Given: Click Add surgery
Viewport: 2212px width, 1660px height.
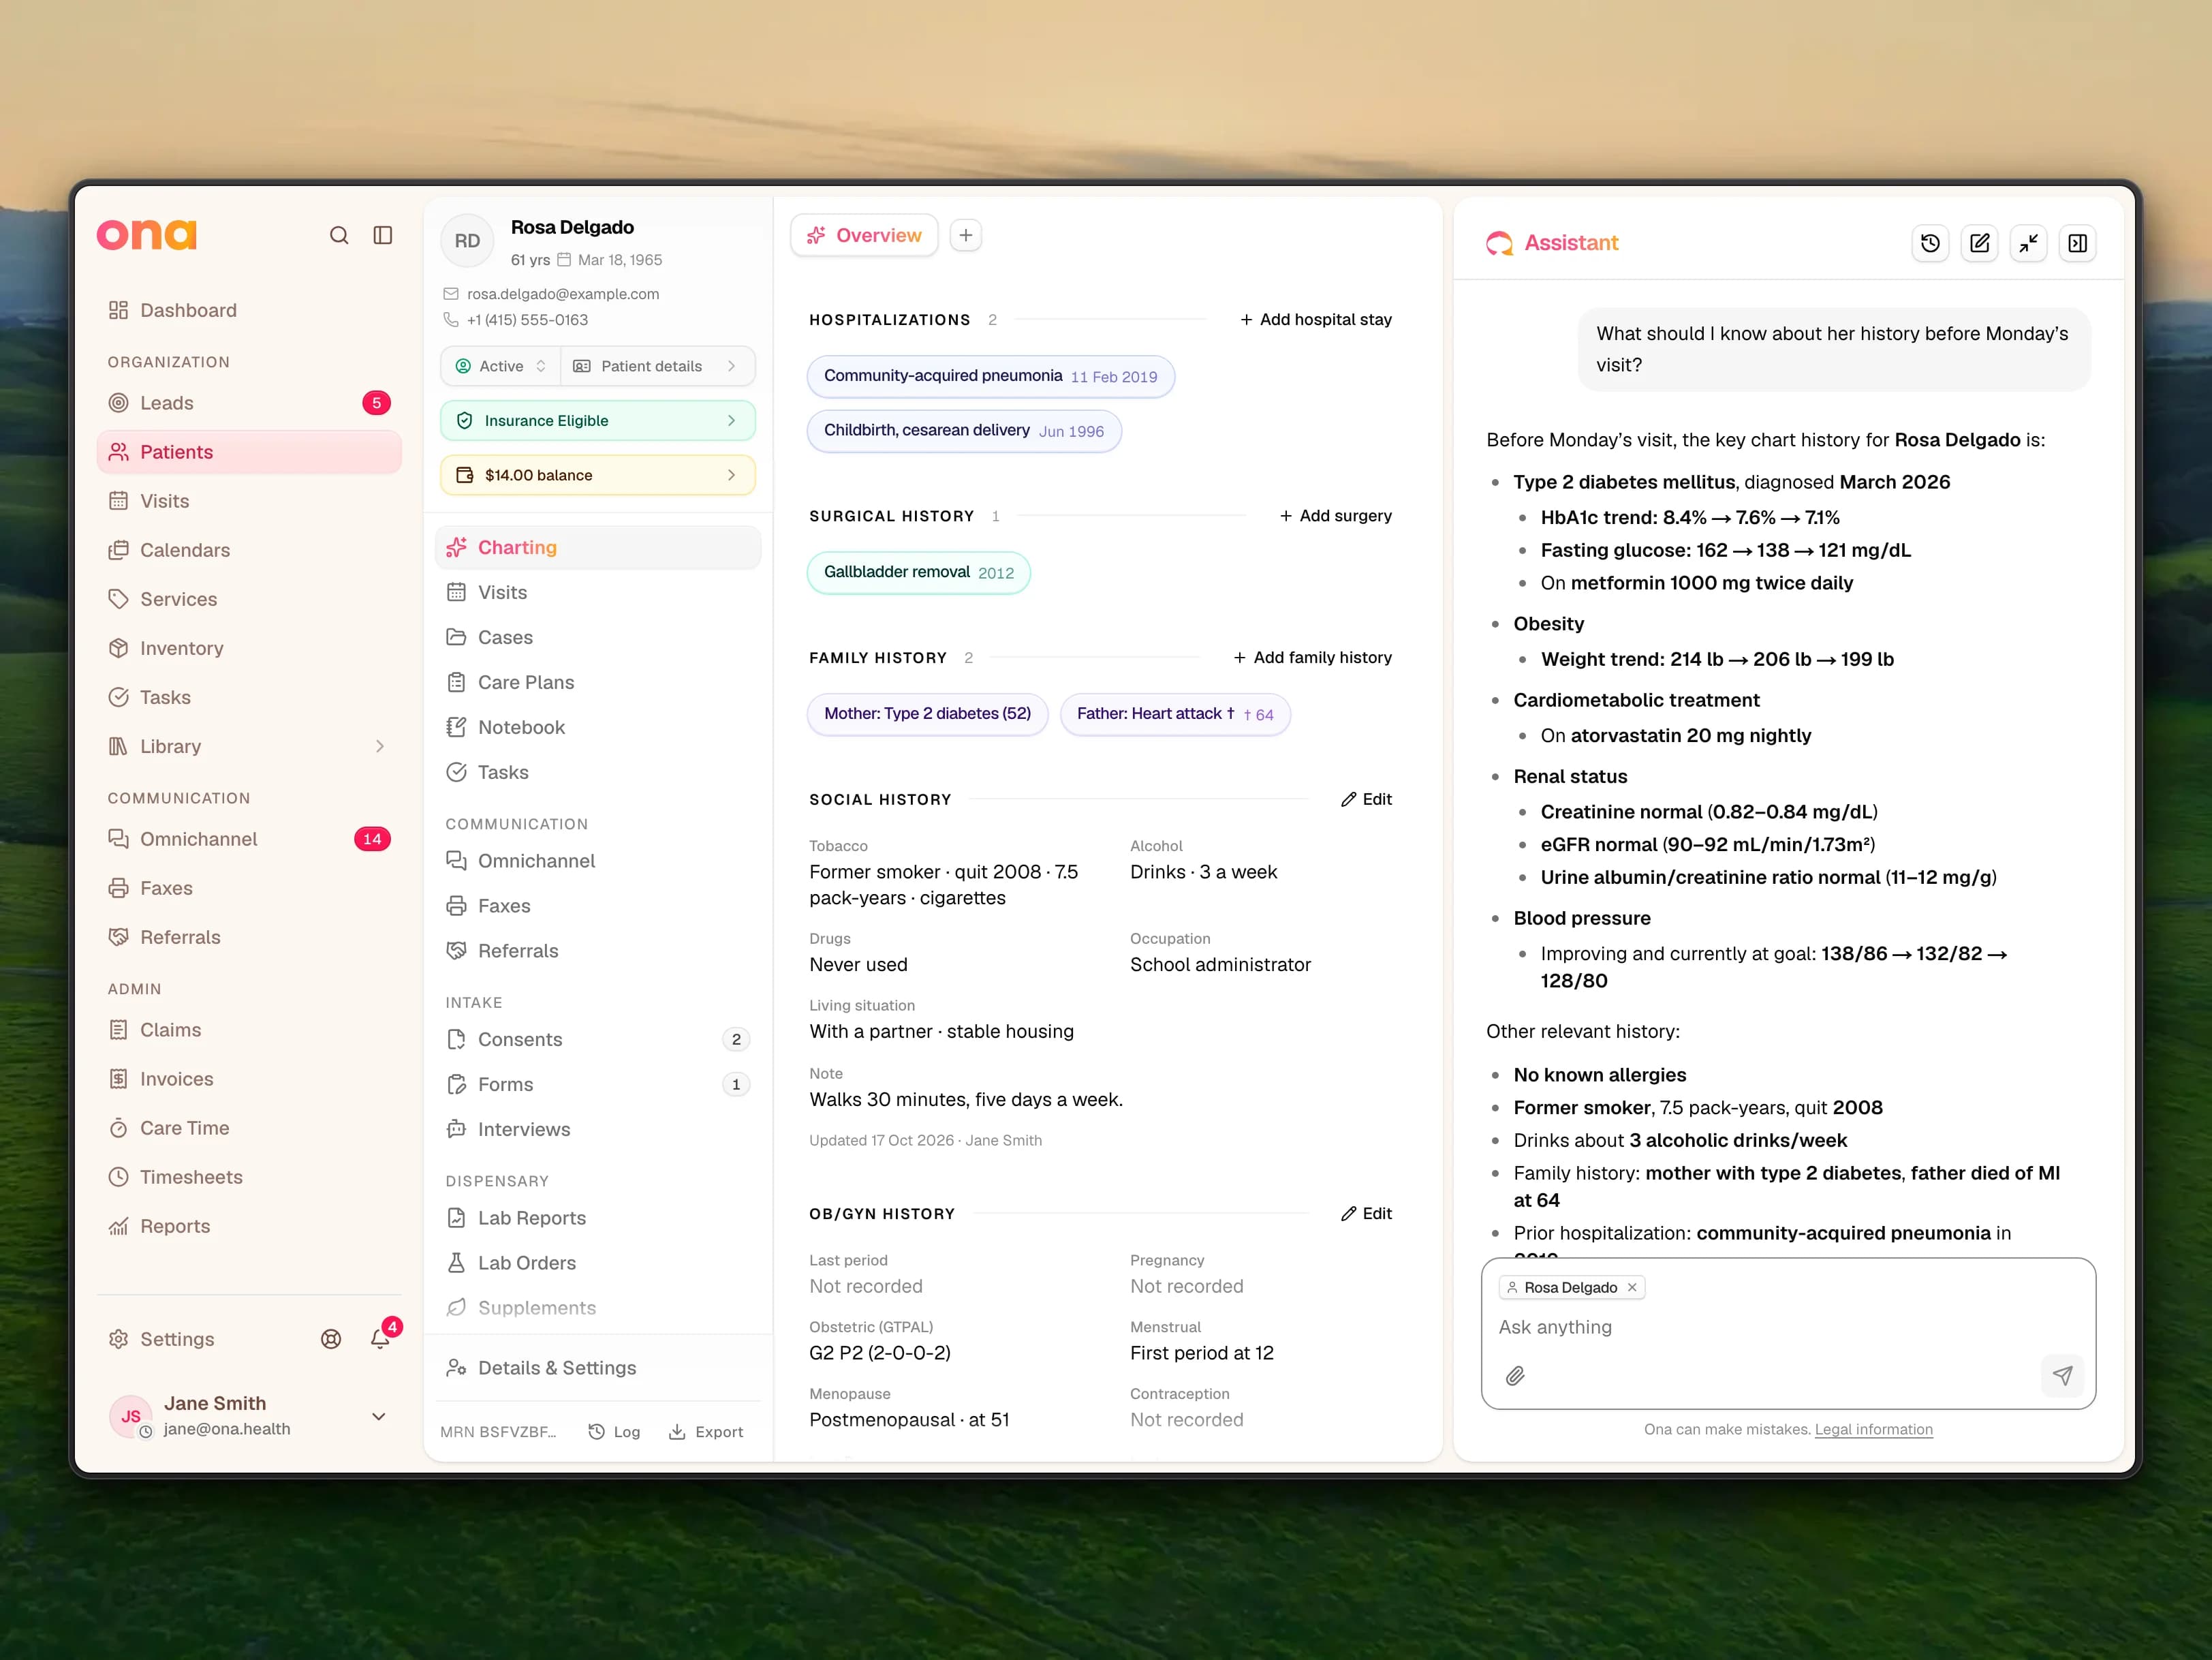Looking at the screenshot, I should point(1335,516).
